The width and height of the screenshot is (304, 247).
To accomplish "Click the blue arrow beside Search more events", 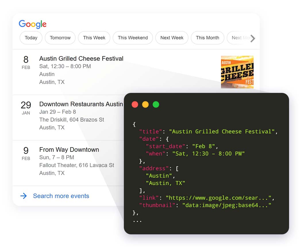I will tap(24, 196).
